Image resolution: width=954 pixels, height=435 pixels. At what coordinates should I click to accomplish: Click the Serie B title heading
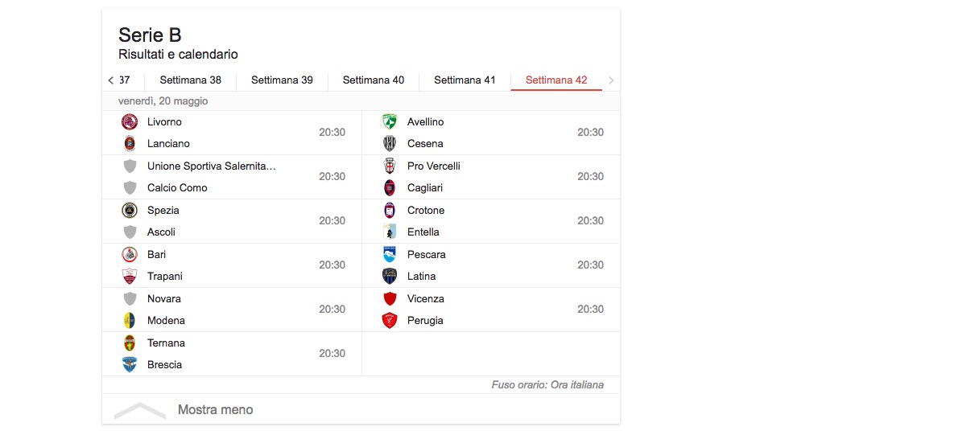click(150, 35)
